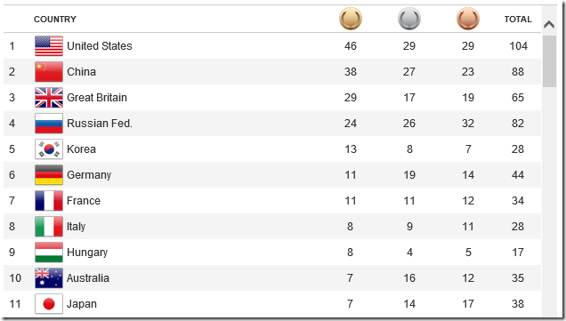Select the China flag icon
Screen dimensions: 566x321
pyautogui.click(x=49, y=72)
